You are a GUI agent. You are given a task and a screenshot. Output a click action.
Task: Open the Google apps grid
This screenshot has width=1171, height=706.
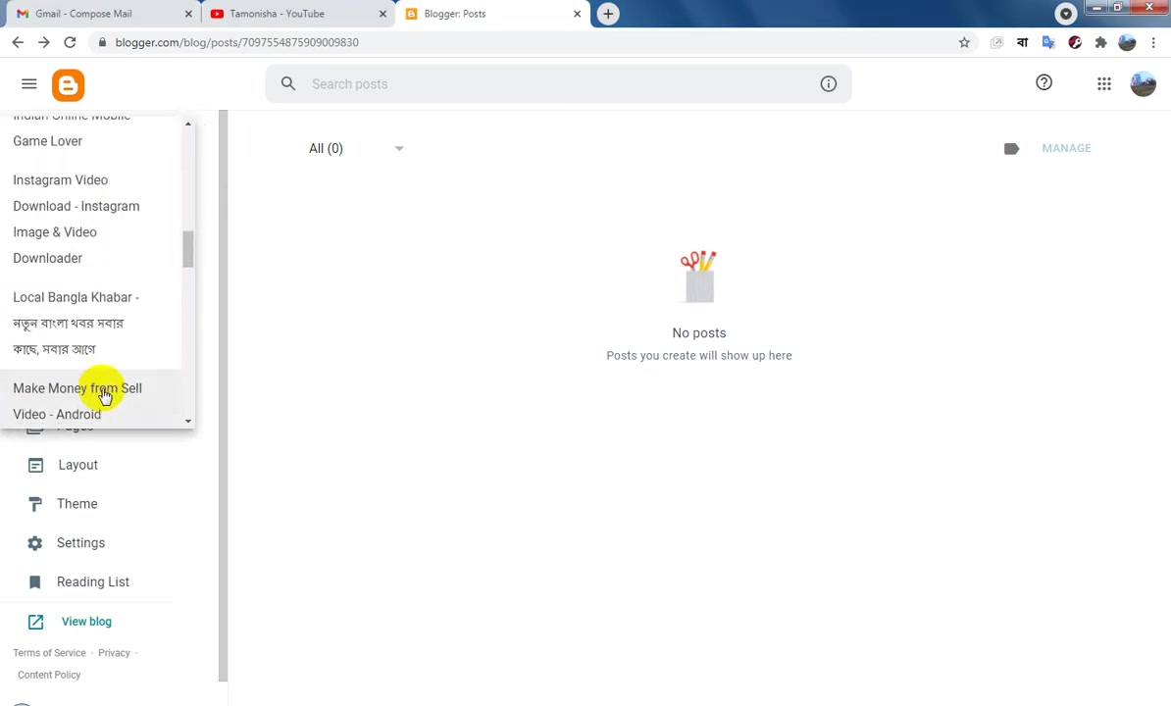(x=1103, y=83)
